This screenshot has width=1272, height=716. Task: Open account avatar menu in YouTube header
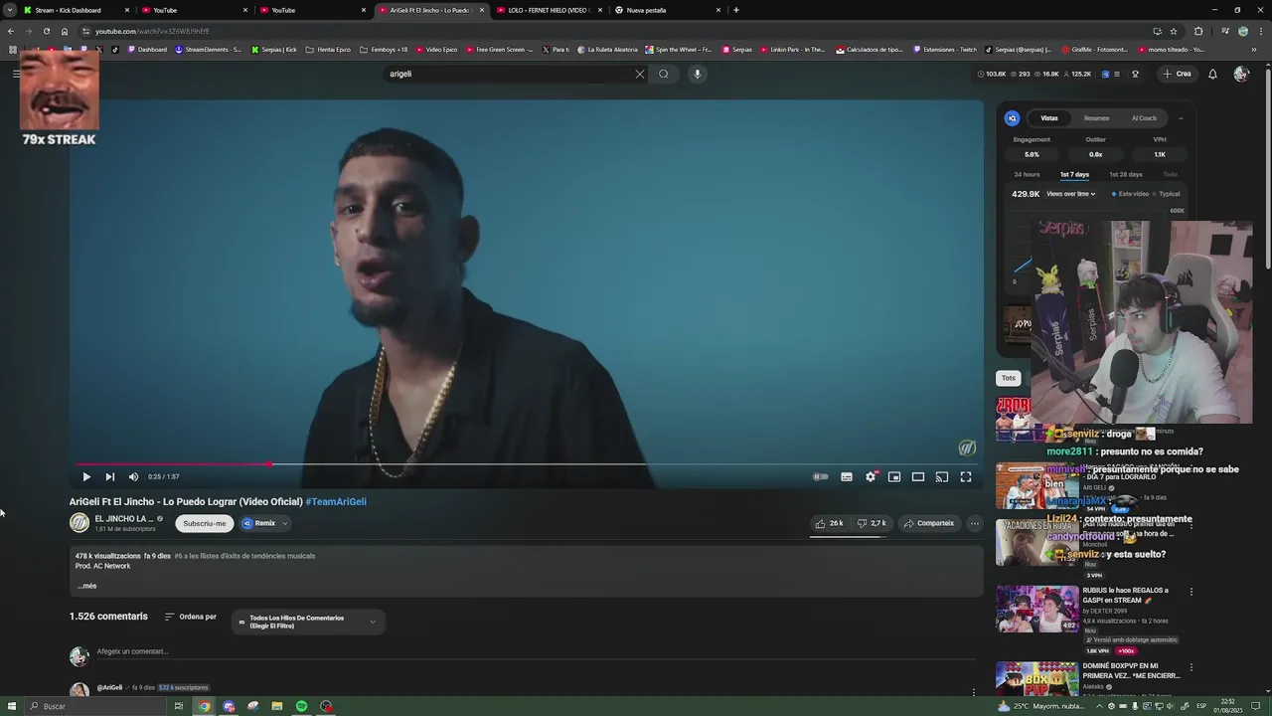[1241, 74]
